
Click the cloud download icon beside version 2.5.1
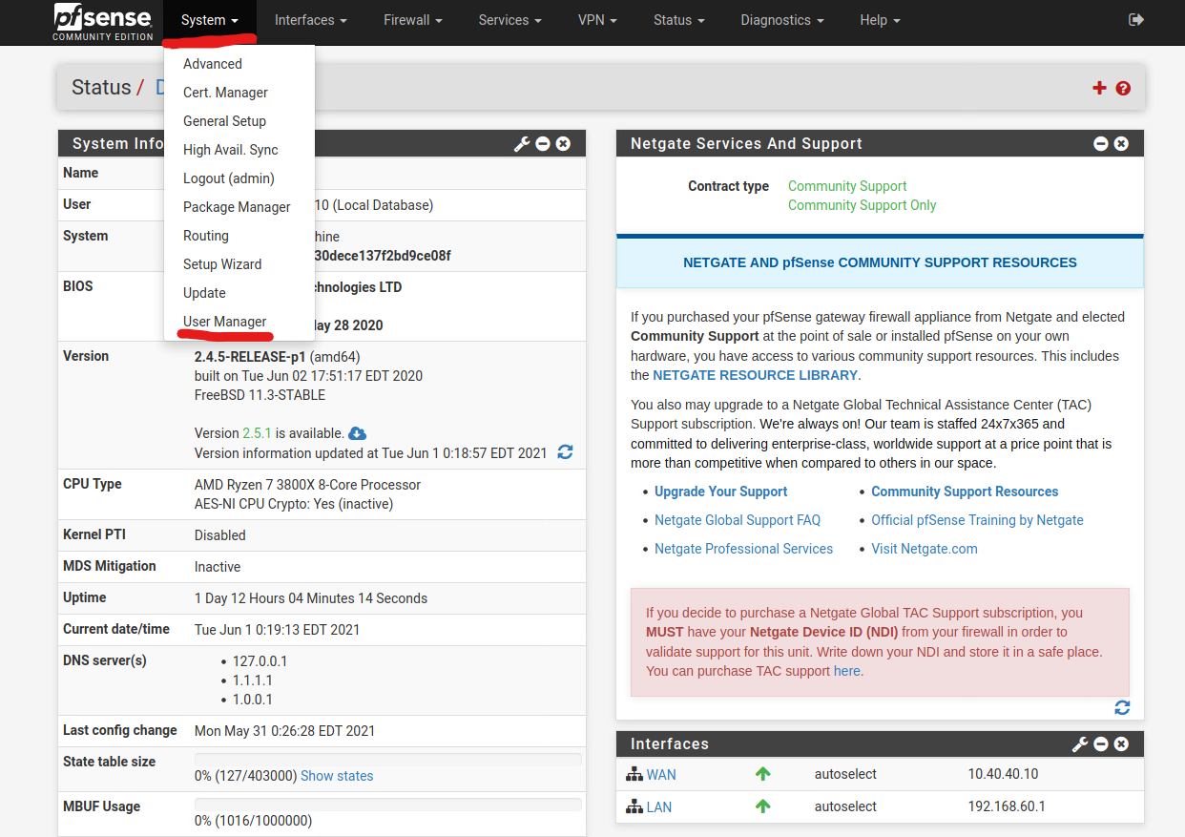click(x=358, y=433)
